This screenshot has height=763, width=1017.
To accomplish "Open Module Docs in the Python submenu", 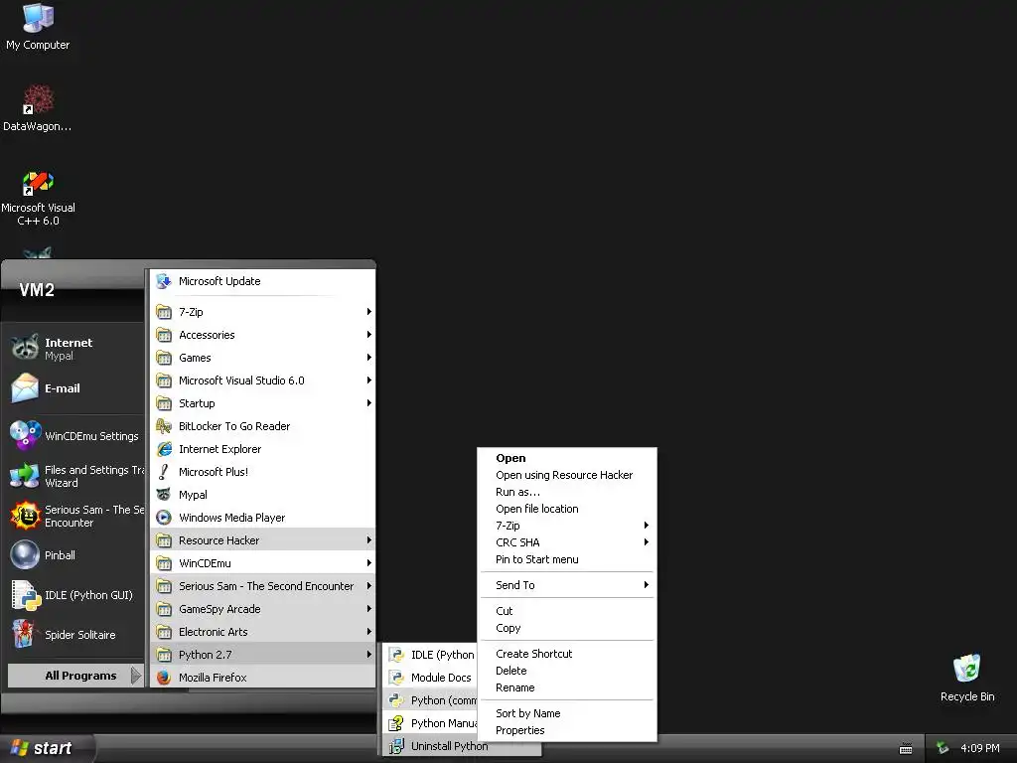I will (432, 678).
